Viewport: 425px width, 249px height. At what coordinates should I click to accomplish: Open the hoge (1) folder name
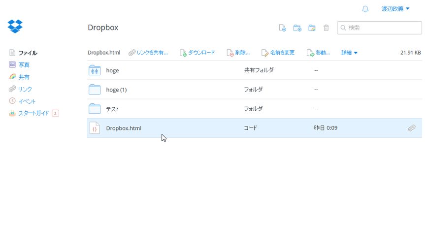point(116,90)
